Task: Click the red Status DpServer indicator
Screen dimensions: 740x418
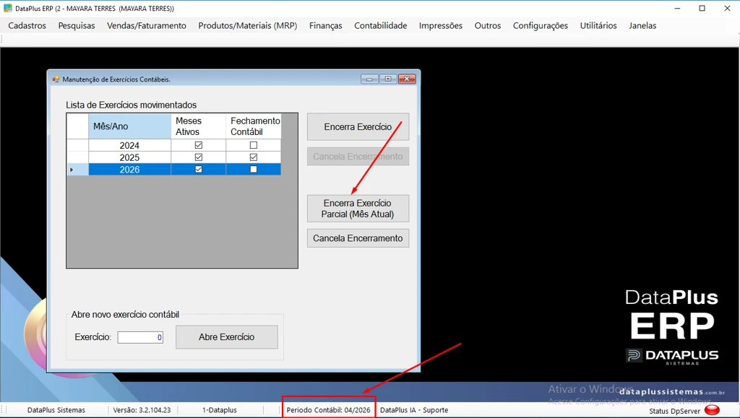Action: (712, 411)
